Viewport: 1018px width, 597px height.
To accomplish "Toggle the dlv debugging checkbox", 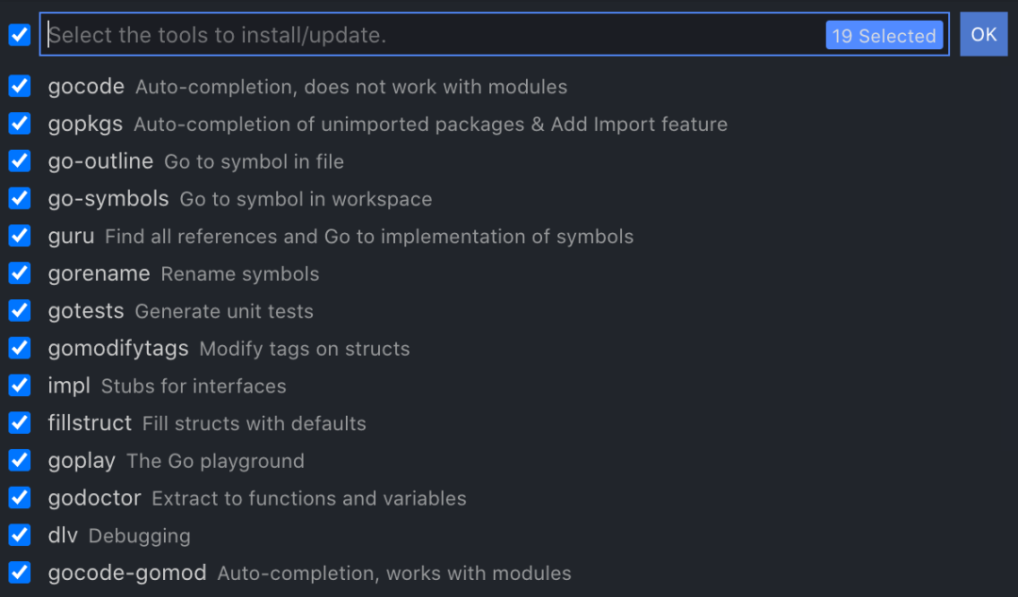I will (x=20, y=535).
